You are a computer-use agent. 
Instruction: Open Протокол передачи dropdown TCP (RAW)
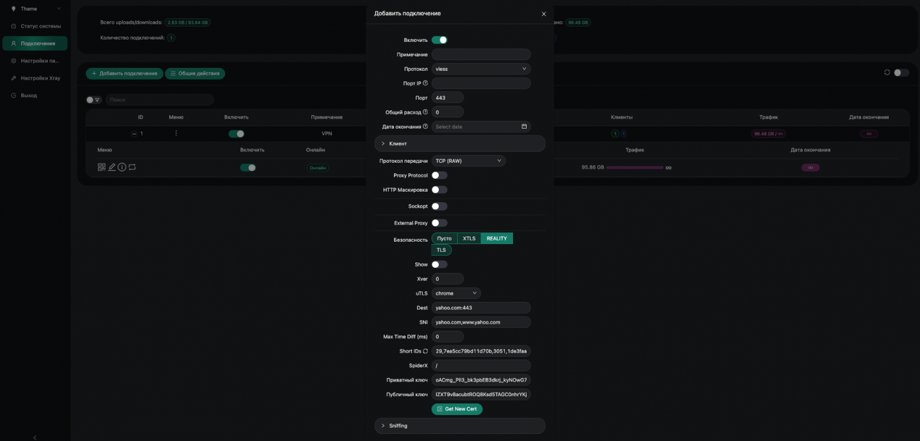coord(468,161)
